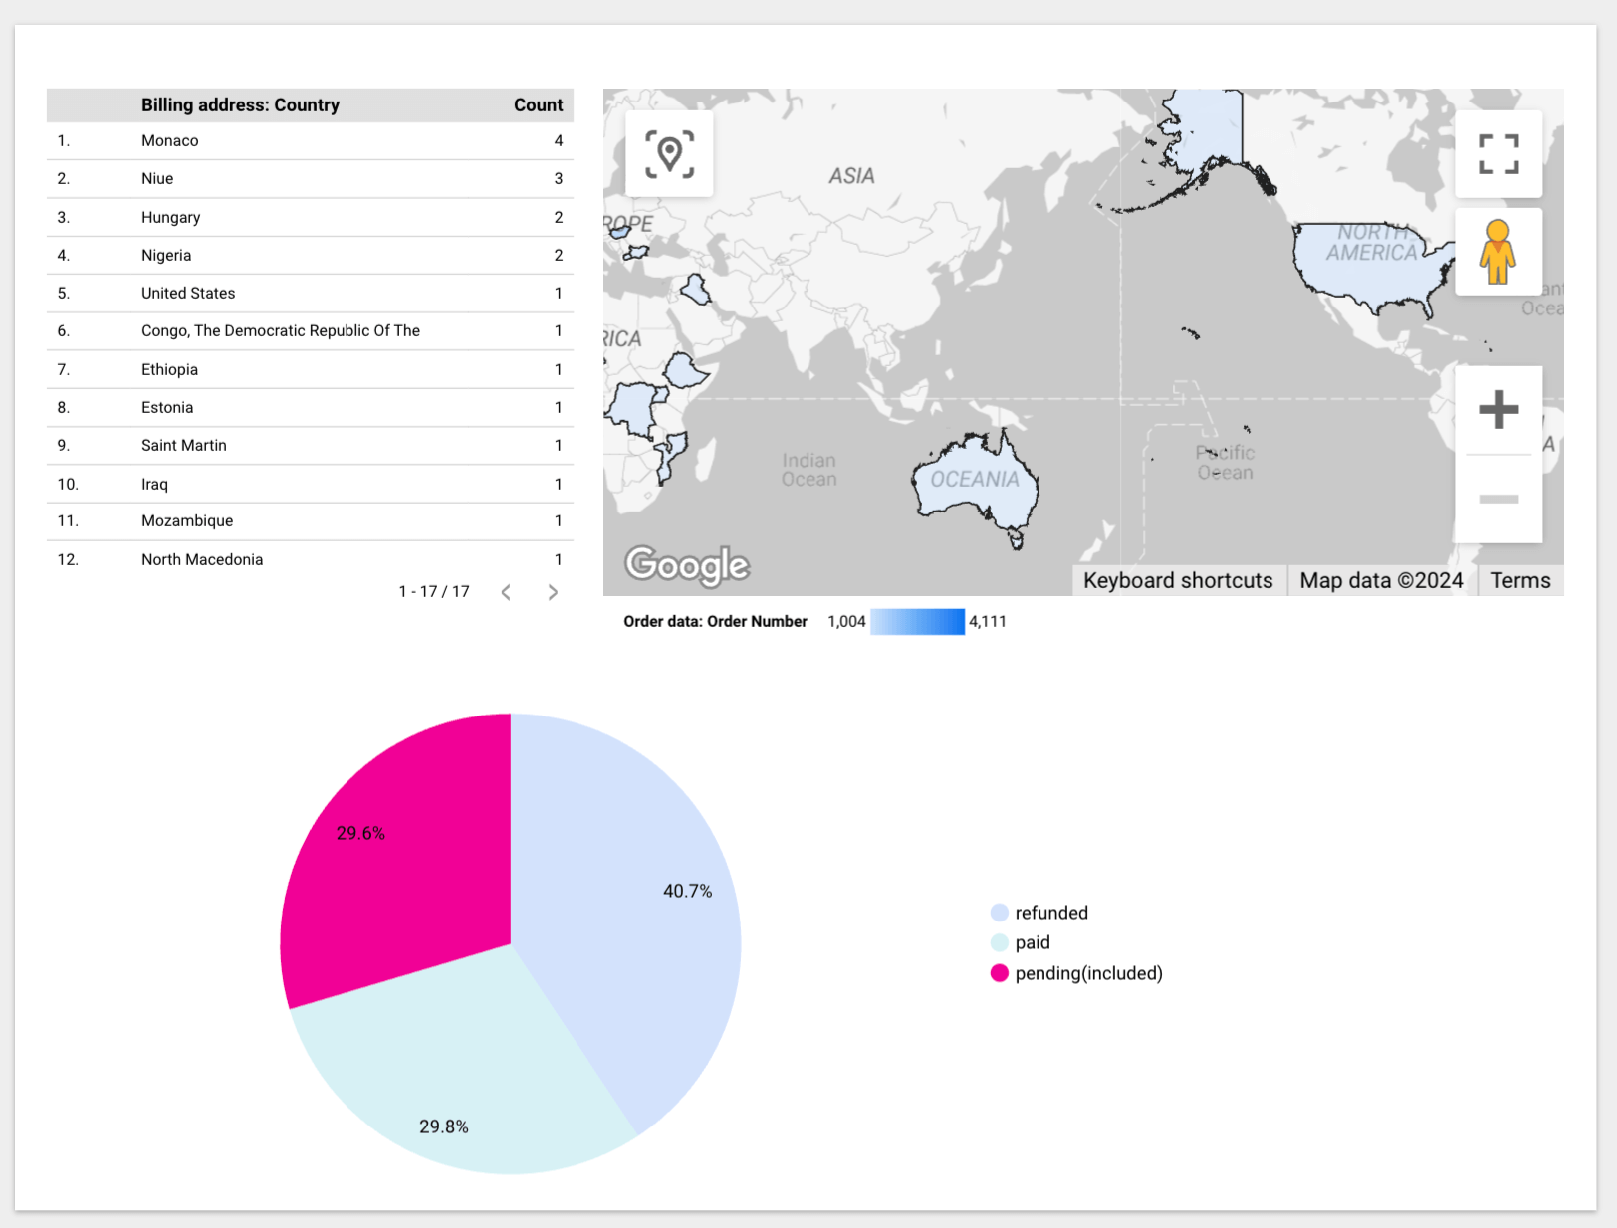The width and height of the screenshot is (1617, 1228).
Task: Click the Order Number blue gradient bar
Action: [917, 622]
